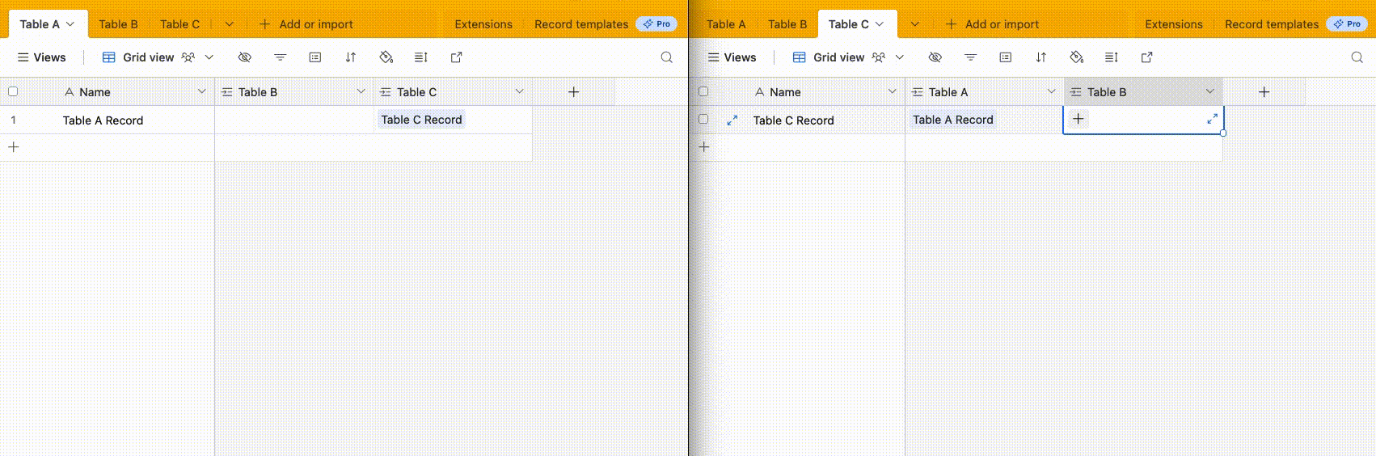This screenshot has width=1376, height=456.
Task: Open Table A field dropdown in right pane
Action: pyautogui.click(x=1051, y=91)
